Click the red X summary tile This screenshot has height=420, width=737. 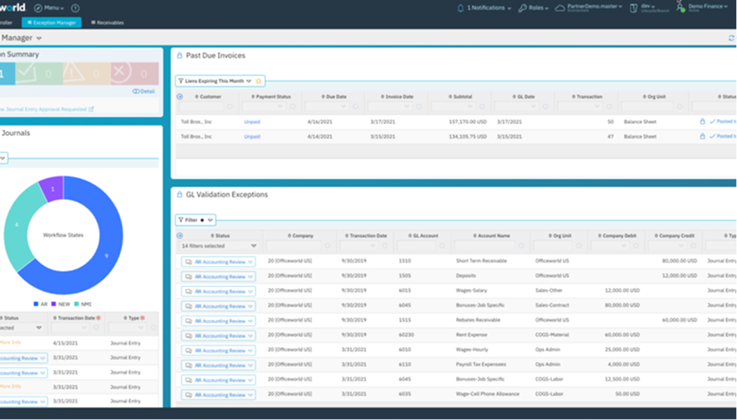pos(135,74)
